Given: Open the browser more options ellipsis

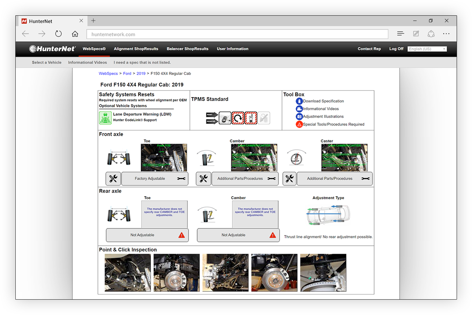Looking at the screenshot, I should coord(446,34).
